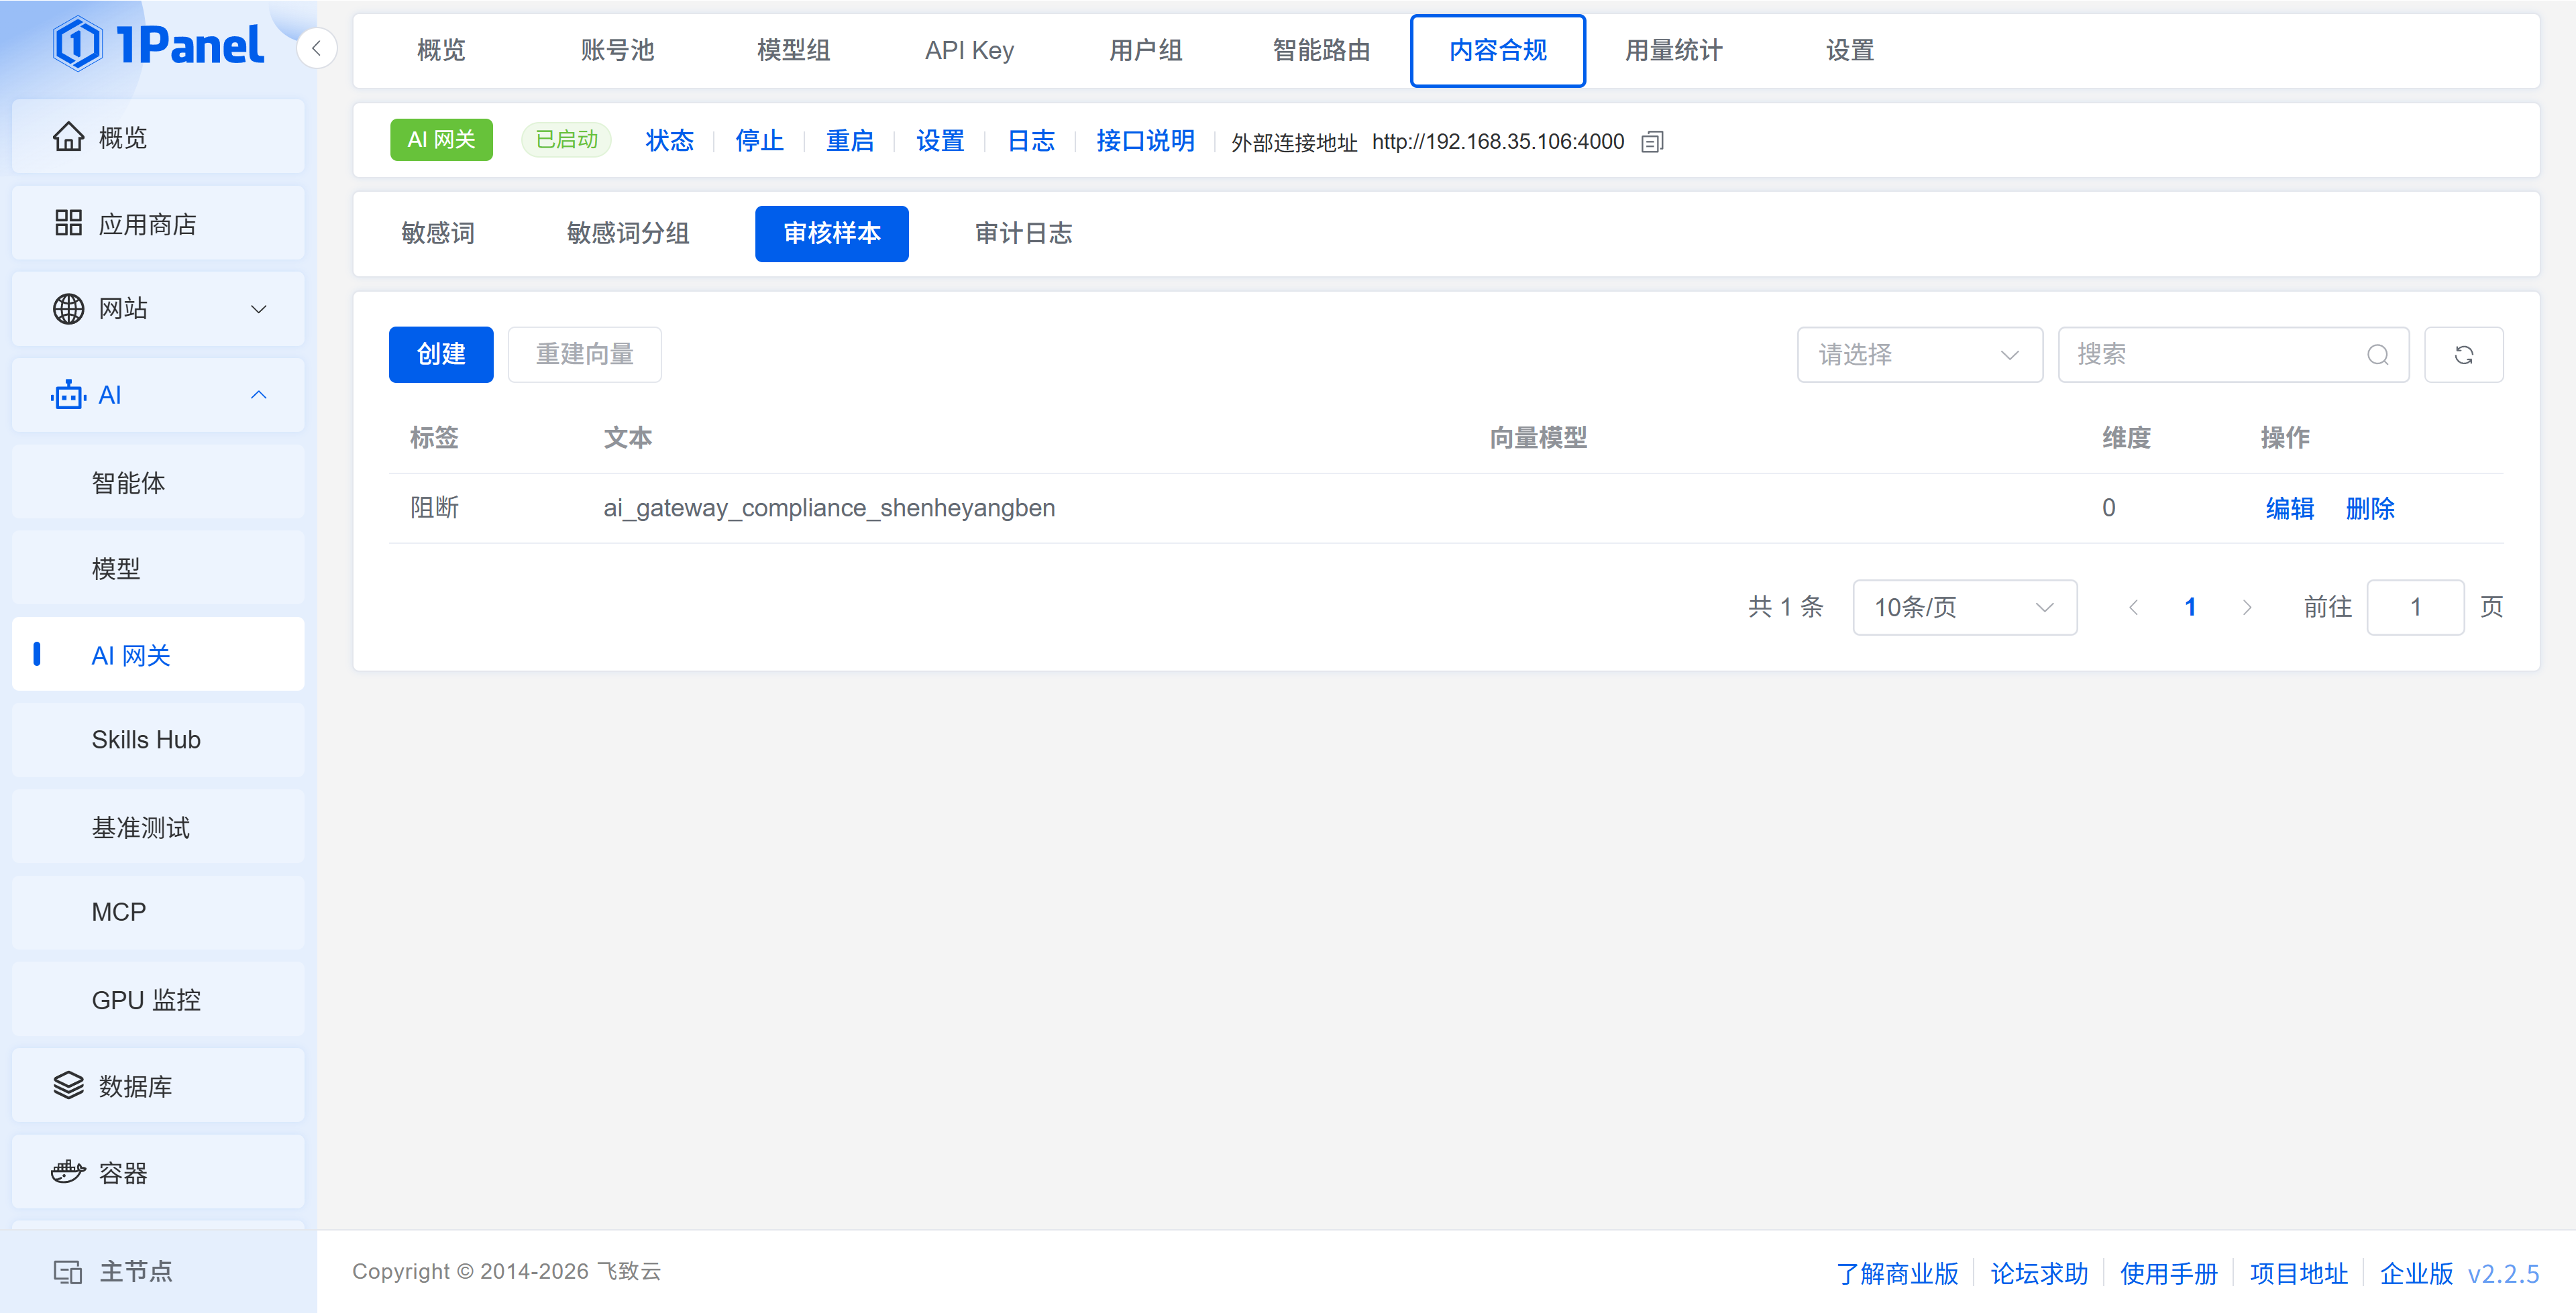
Task: Click the globe icon beside 网站
Action: tap(68, 309)
